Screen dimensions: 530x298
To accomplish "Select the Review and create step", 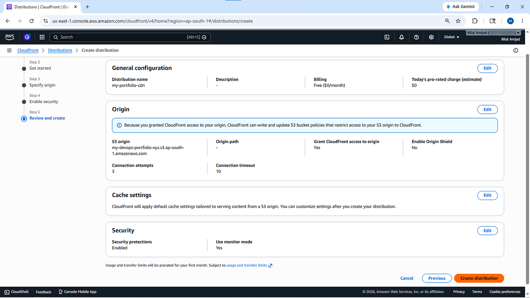I will 47,118.
